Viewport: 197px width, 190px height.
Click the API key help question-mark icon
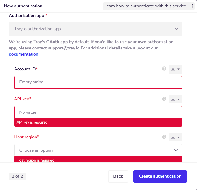[x=164, y=99]
